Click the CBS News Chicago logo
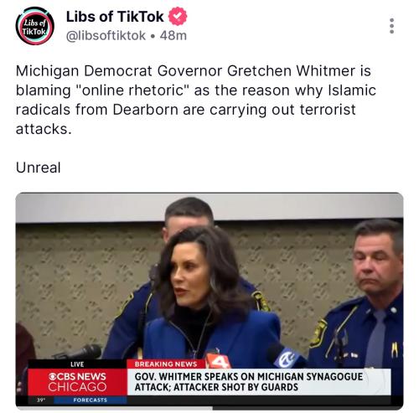The width and height of the screenshot is (419, 413). pyautogui.click(x=77, y=382)
